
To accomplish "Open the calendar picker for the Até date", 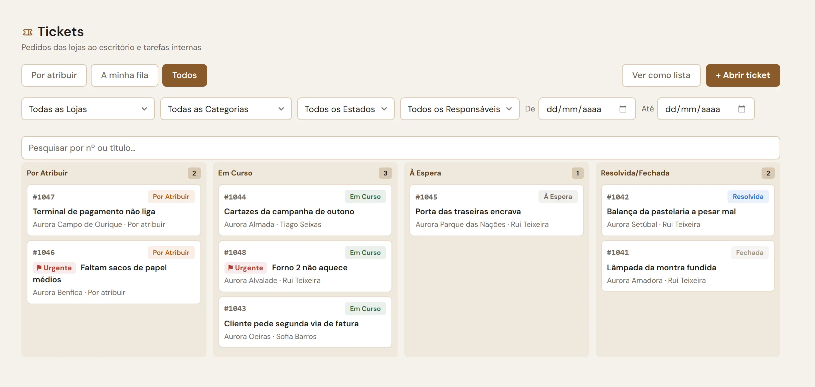I will (742, 109).
